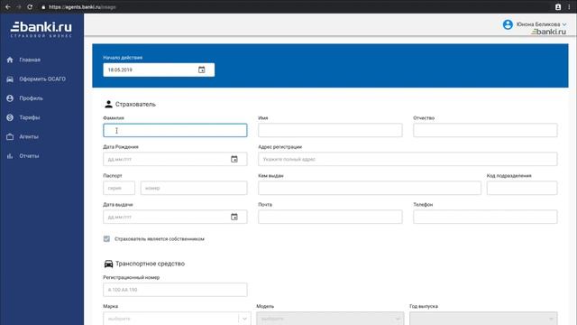The image size is (577, 325).
Task: Click the Почта email field
Action: tap(330, 217)
